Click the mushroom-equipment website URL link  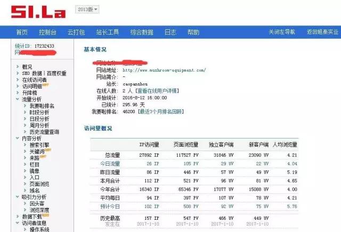tap(164, 70)
